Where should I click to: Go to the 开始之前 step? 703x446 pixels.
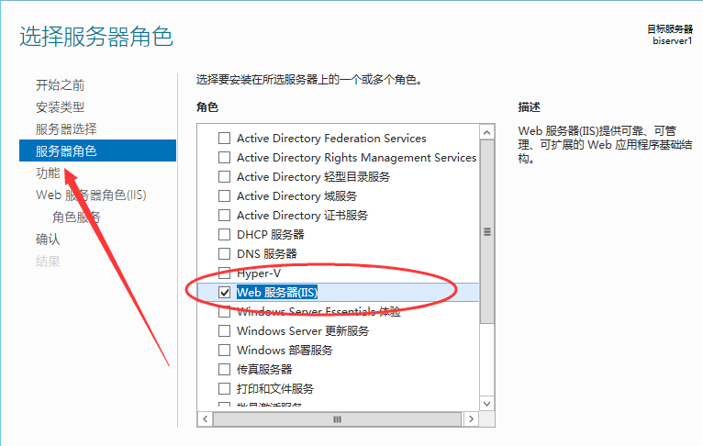click(60, 85)
